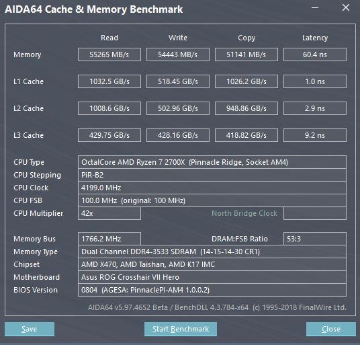
Task: Click the empty North Bridge Clock field
Action: [x=315, y=213]
